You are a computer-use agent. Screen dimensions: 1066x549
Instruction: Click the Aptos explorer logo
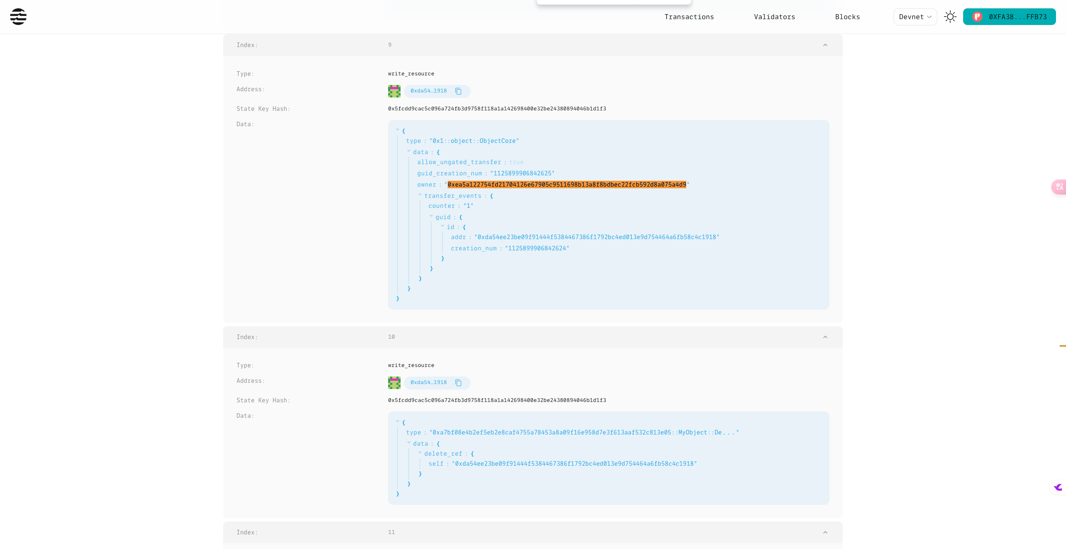pos(18,17)
